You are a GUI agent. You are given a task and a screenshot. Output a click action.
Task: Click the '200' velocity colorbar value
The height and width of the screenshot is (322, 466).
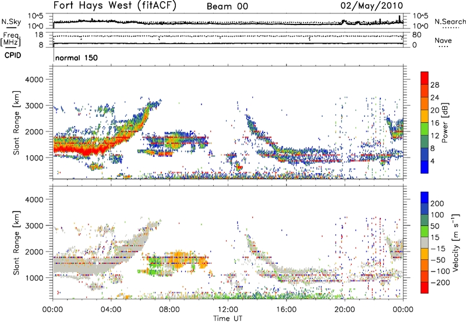click(437, 203)
